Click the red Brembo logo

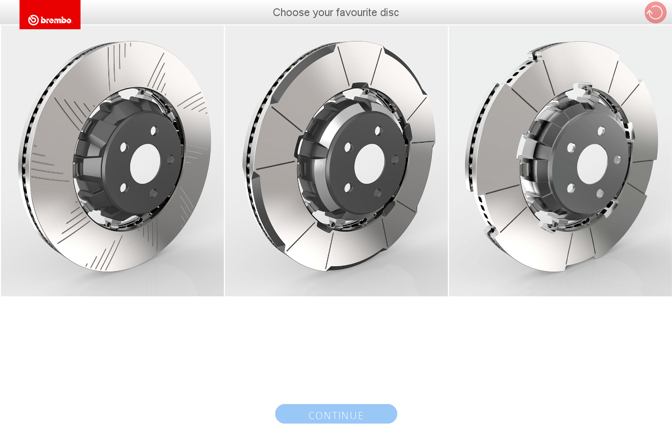pos(50,15)
